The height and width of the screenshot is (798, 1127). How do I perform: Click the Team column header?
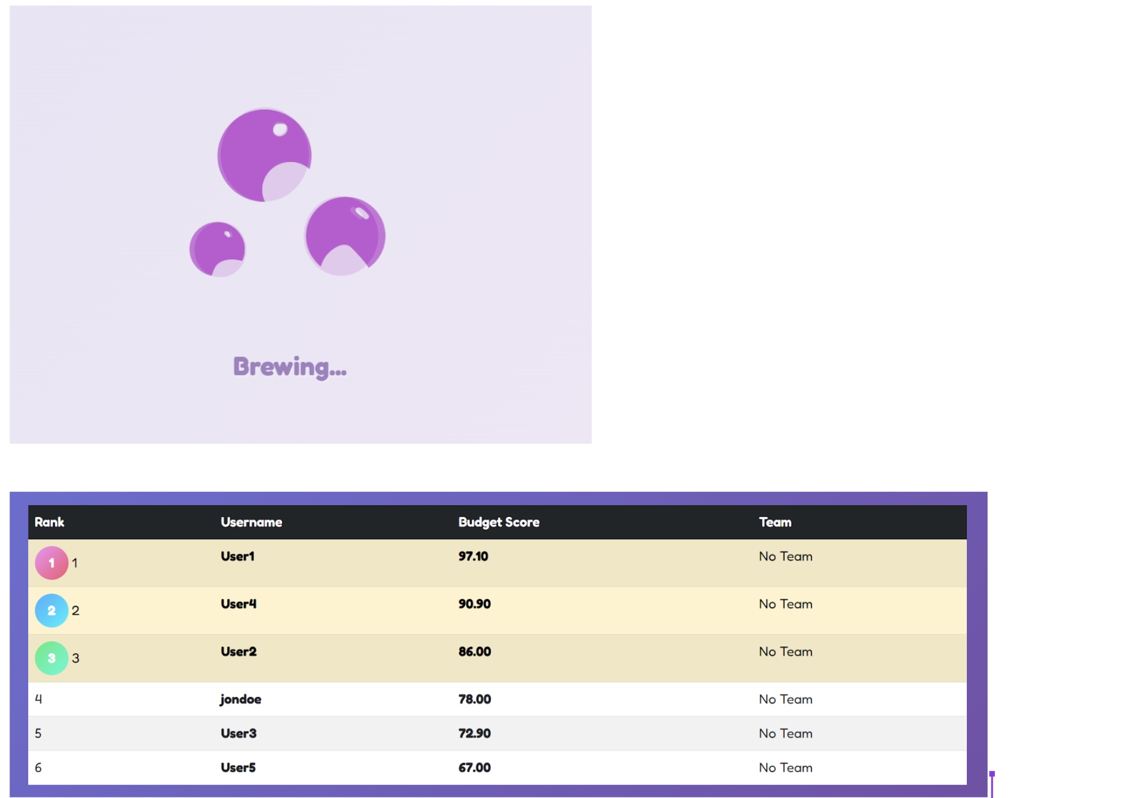pyautogui.click(x=775, y=522)
